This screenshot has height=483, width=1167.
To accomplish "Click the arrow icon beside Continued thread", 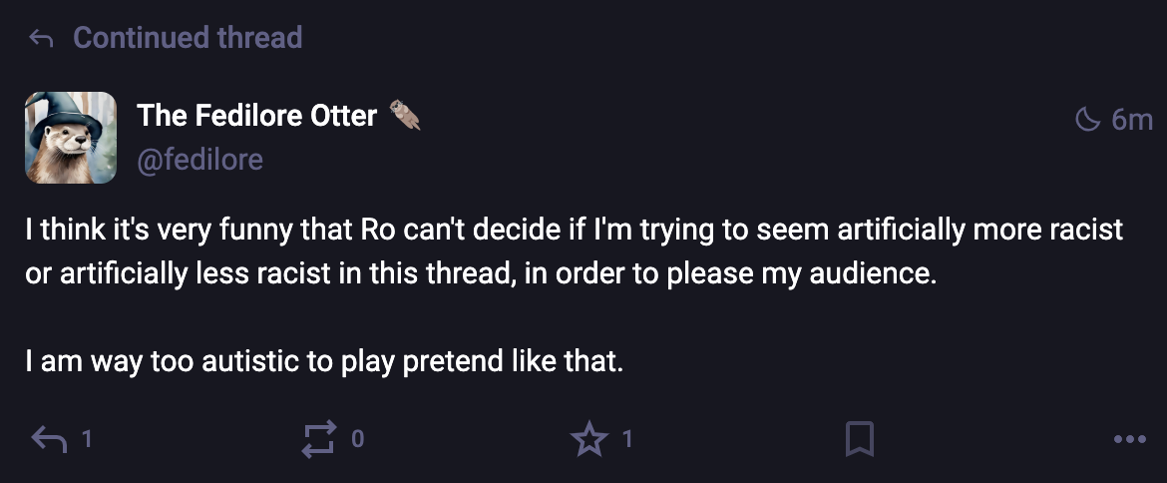I will pos(41,39).
